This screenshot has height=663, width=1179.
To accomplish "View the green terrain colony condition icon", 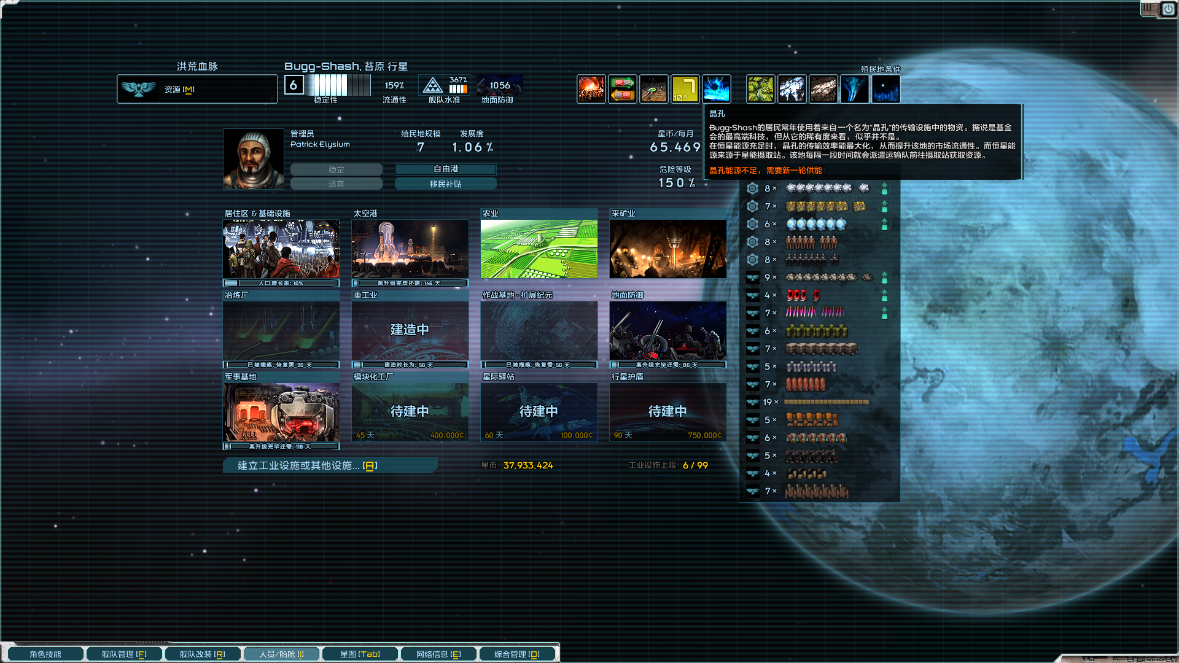I will tap(761, 89).
